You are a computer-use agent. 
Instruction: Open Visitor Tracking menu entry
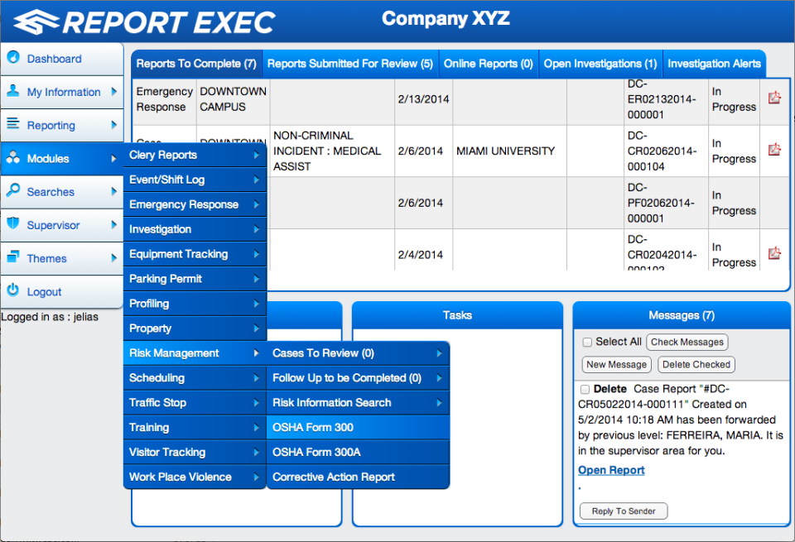[x=195, y=453]
